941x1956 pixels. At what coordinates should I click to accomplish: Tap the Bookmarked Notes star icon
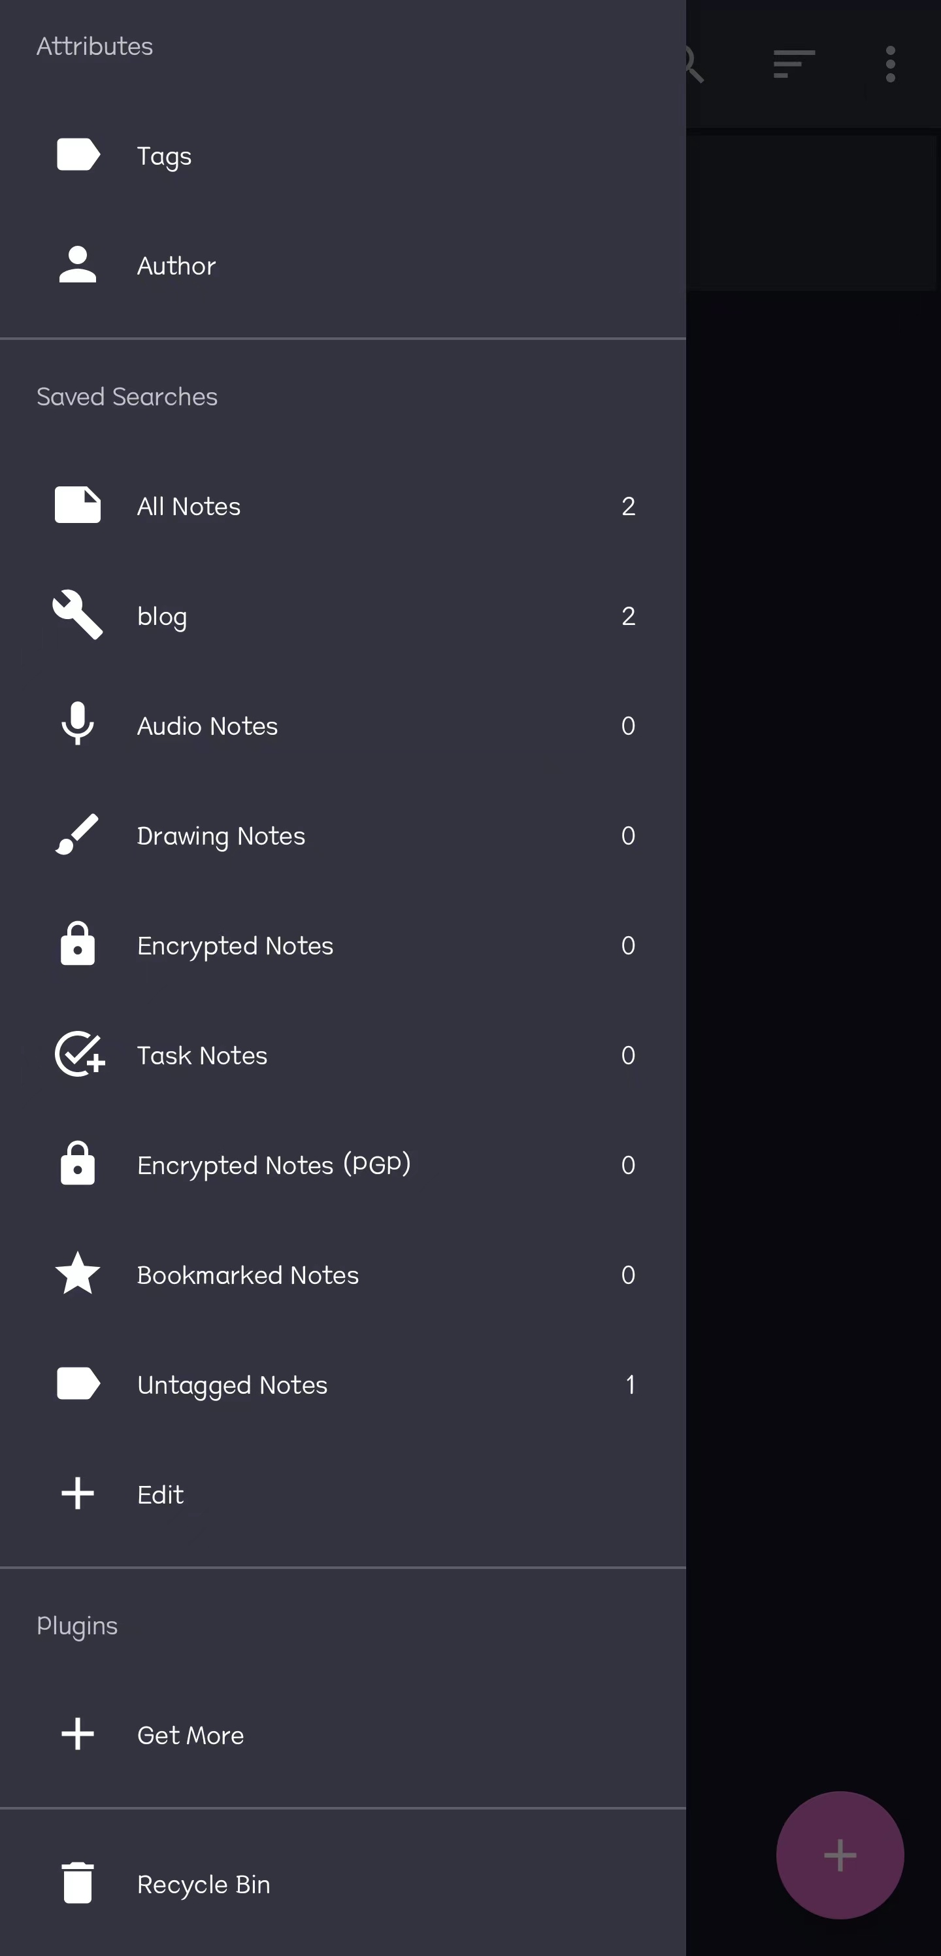(x=78, y=1273)
